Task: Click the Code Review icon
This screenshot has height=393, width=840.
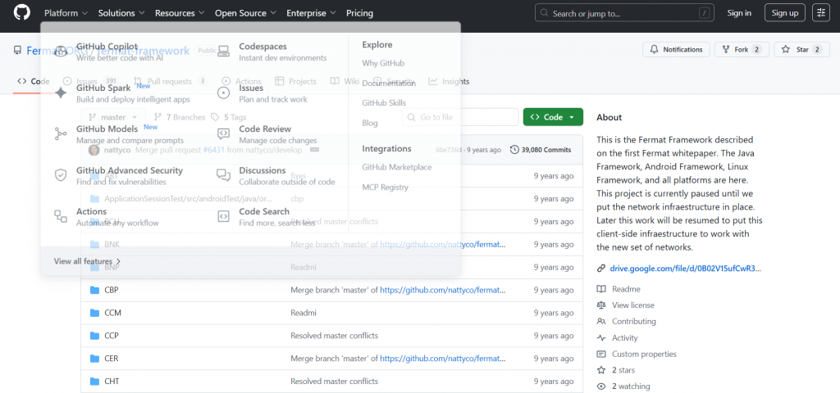Action: tap(223, 133)
